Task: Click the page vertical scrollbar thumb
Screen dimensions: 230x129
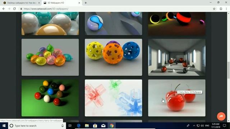Action: pyautogui.click(x=229, y=70)
